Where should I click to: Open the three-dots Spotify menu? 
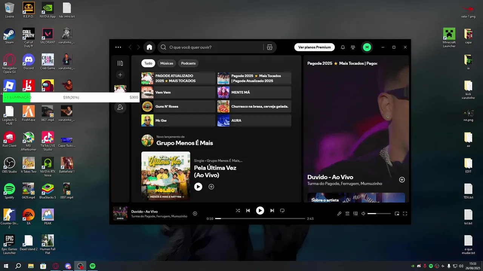(118, 47)
